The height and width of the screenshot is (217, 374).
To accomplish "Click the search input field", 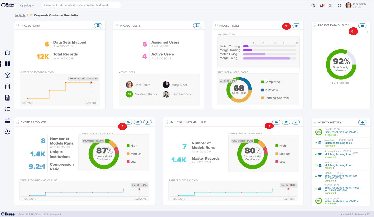I will [x=81, y=5].
